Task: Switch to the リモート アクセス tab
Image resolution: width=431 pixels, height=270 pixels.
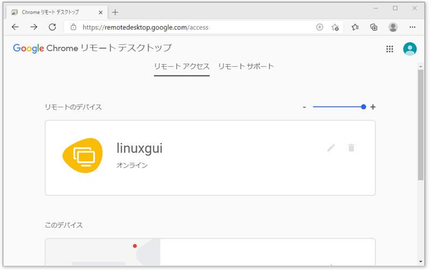Action: [x=182, y=66]
